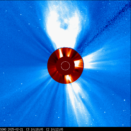Click the white circle outlining the Sun
Screen dimensions: 131x131
point(65,66)
